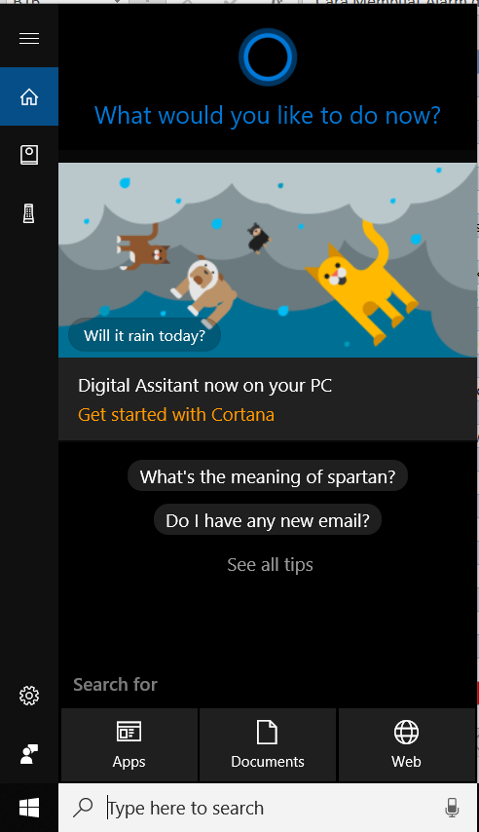Choose "What's the meaning of spartan?" suggestion
The width and height of the screenshot is (479, 832).
tap(268, 476)
